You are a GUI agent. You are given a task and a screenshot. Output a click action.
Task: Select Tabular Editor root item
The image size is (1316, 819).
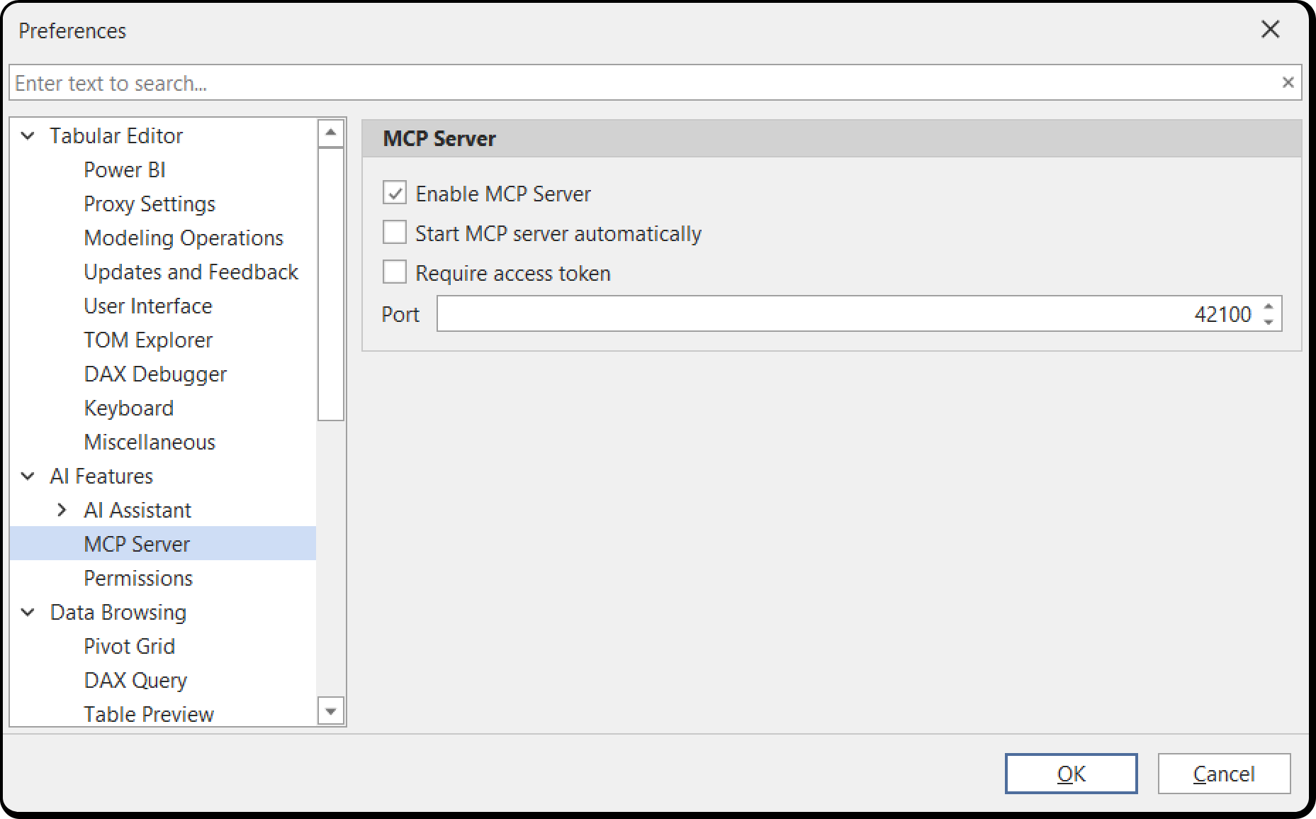point(116,135)
